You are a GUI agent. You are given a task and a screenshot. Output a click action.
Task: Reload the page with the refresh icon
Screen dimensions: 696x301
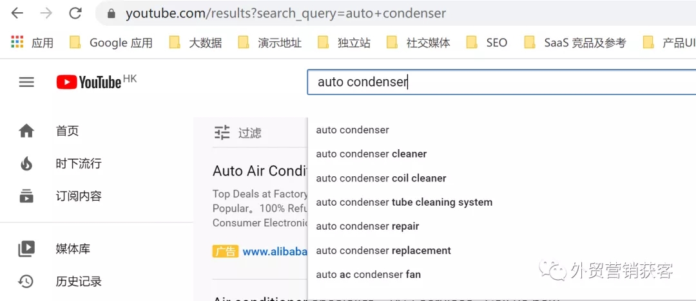tap(75, 14)
